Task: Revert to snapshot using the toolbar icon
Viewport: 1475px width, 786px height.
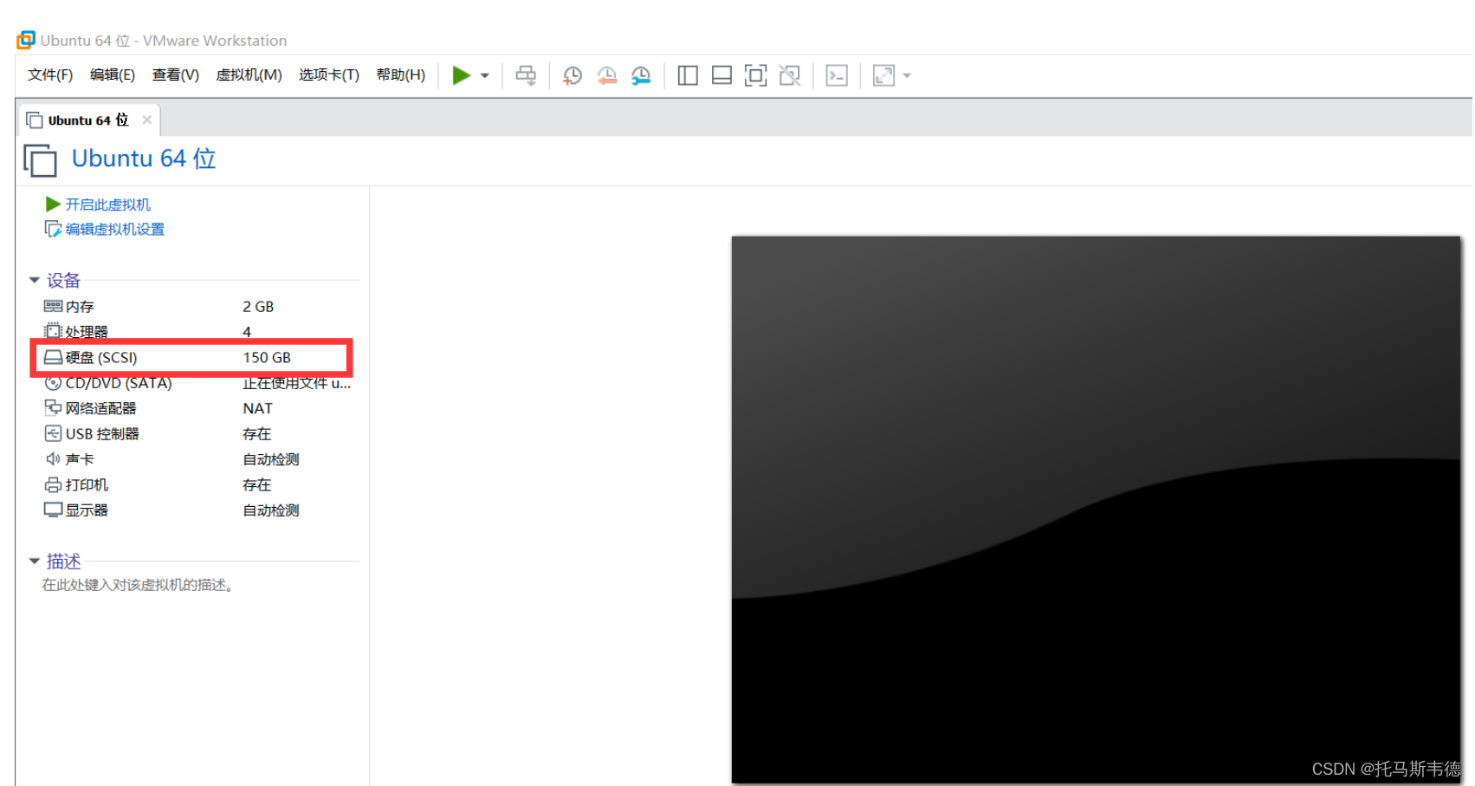Action: click(607, 75)
